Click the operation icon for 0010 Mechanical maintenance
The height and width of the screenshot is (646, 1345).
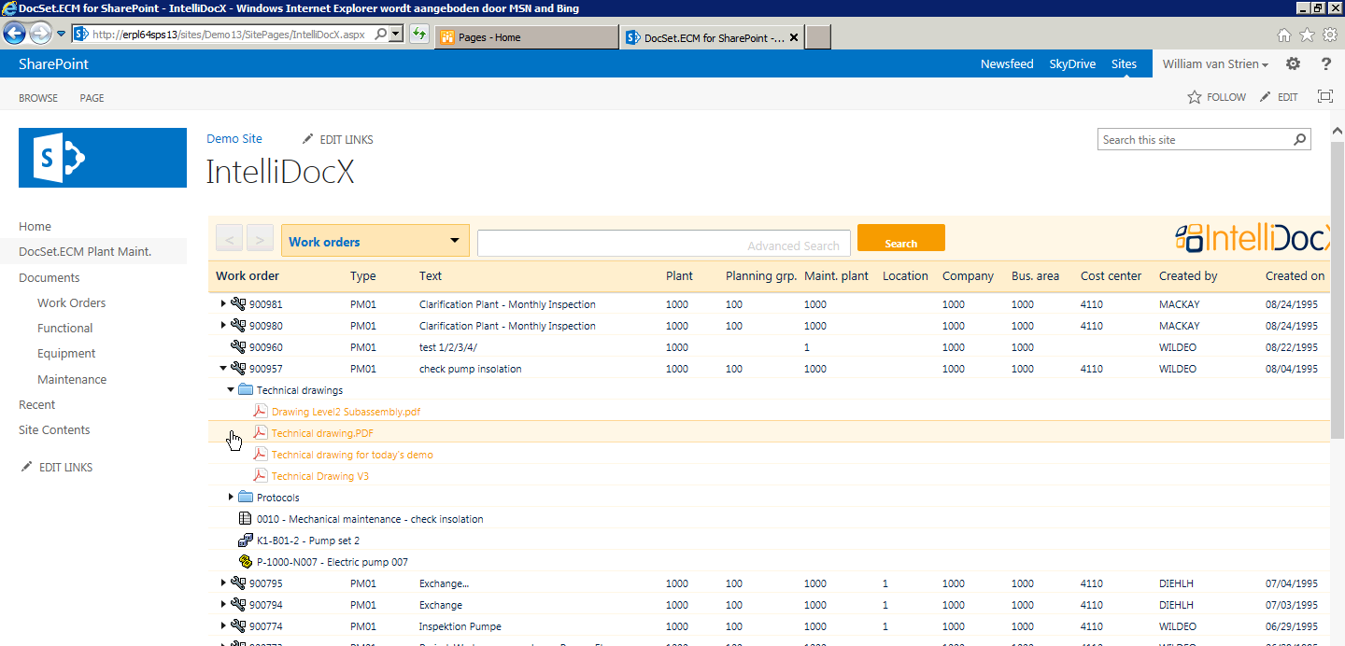(243, 518)
